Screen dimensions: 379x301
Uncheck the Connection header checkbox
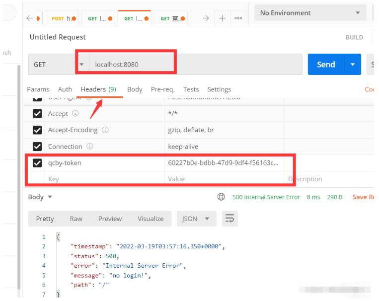pyautogui.click(x=37, y=147)
